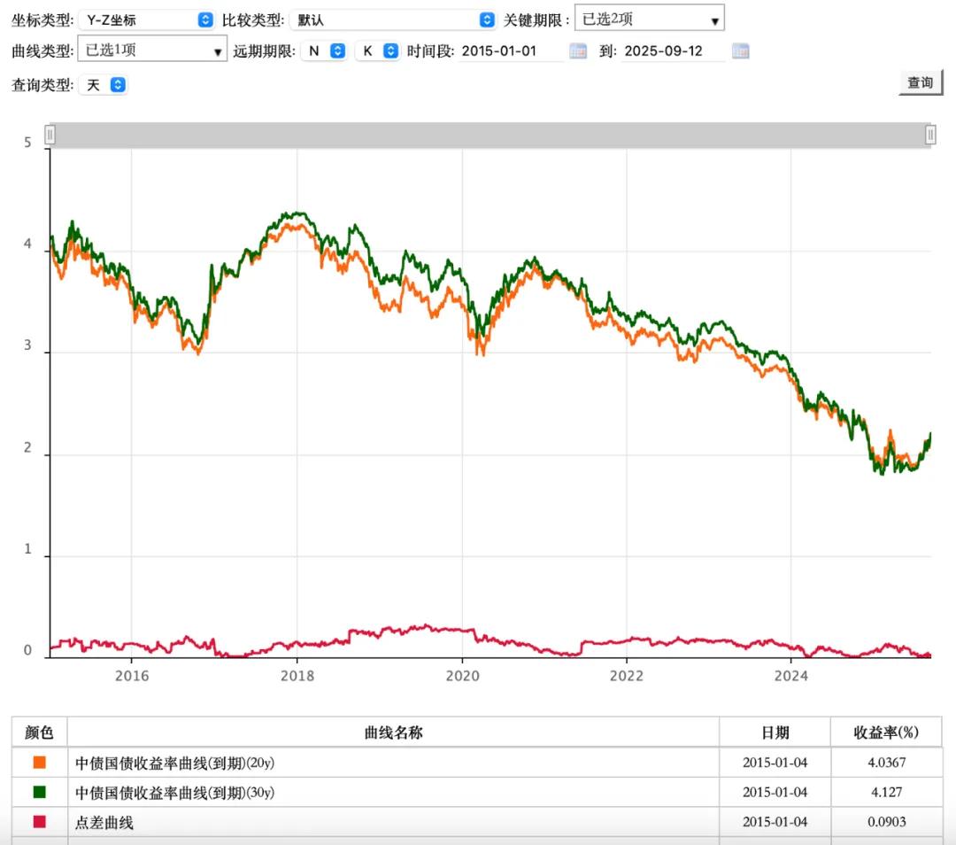Click the right handle of the chart range slider
Image resolution: width=956 pixels, height=845 pixels.
pyautogui.click(x=929, y=135)
